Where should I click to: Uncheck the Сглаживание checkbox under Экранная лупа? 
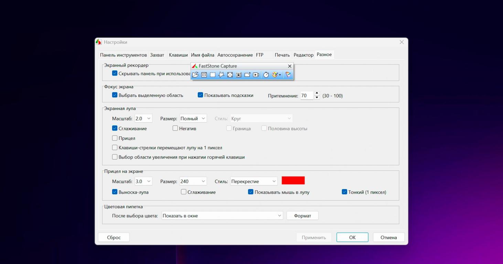point(115,129)
